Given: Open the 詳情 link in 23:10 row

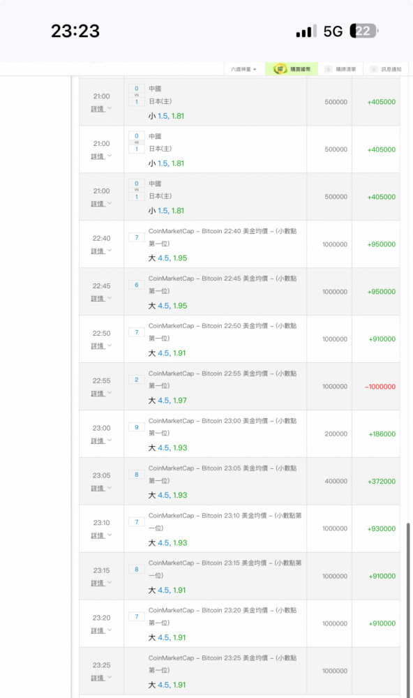Looking at the screenshot, I should click(x=101, y=535).
